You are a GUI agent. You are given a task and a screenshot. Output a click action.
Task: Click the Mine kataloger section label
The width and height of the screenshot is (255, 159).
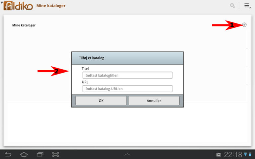[x=24, y=25]
